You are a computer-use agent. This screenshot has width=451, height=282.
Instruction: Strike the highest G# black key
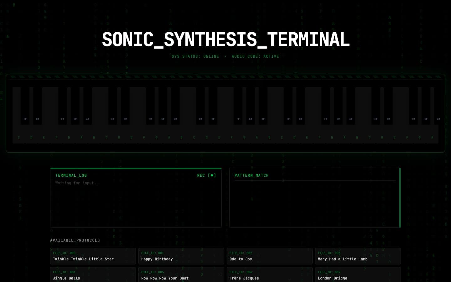tap(426, 106)
